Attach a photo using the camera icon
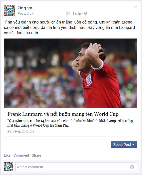The width and height of the screenshot is (142, 175). click(x=132, y=167)
